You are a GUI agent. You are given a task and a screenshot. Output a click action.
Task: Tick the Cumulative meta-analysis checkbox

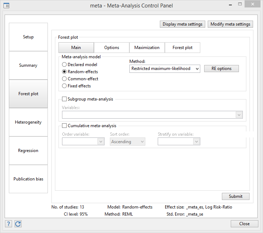pos(65,125)
